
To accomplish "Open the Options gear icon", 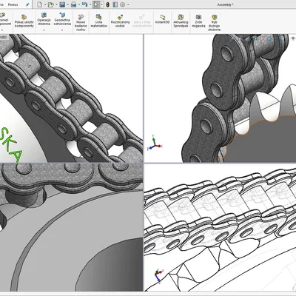I will (x=123, y=4).
